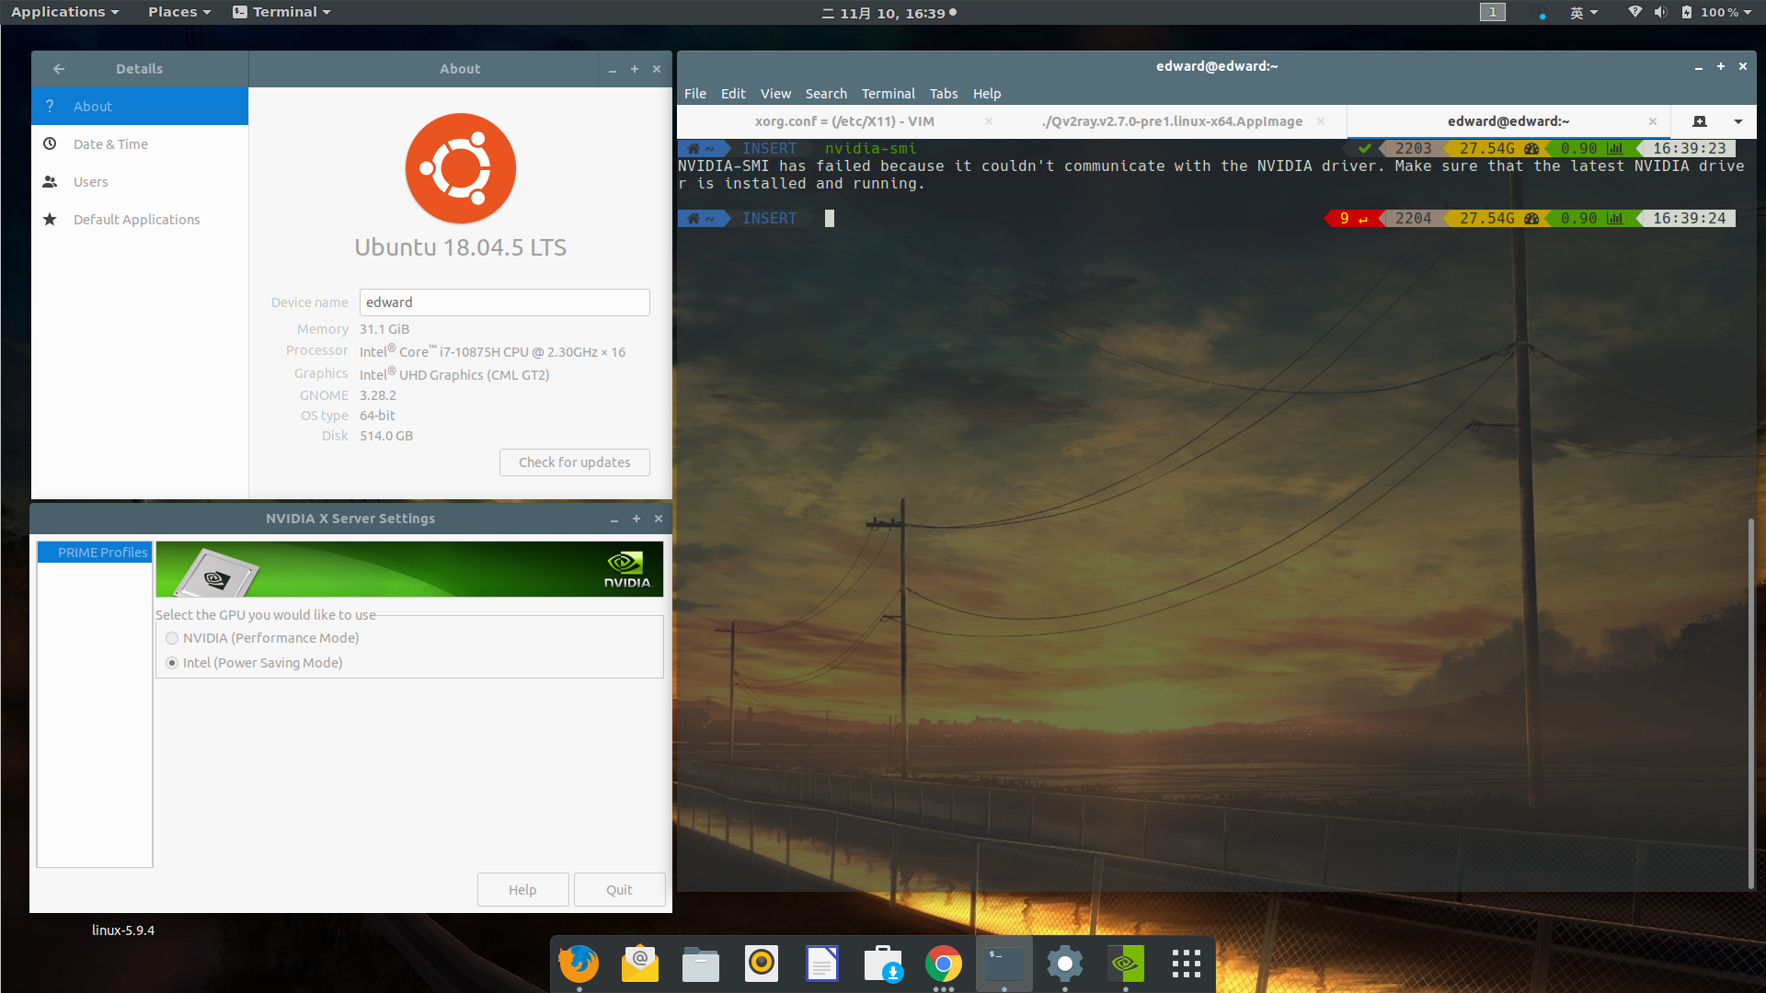
Task: Open Ubuntu Software from the dock
Action: [882, 964]
